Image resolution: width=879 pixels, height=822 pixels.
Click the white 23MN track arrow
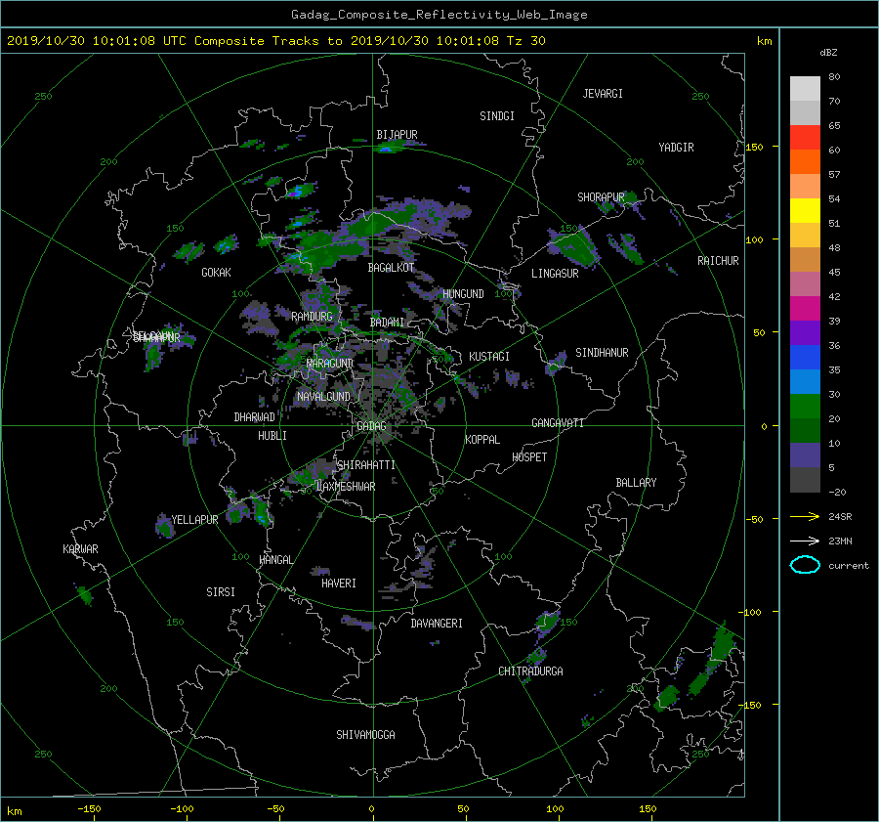805,541
